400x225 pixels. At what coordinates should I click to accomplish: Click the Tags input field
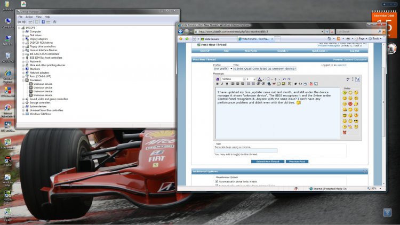(246, 151)
